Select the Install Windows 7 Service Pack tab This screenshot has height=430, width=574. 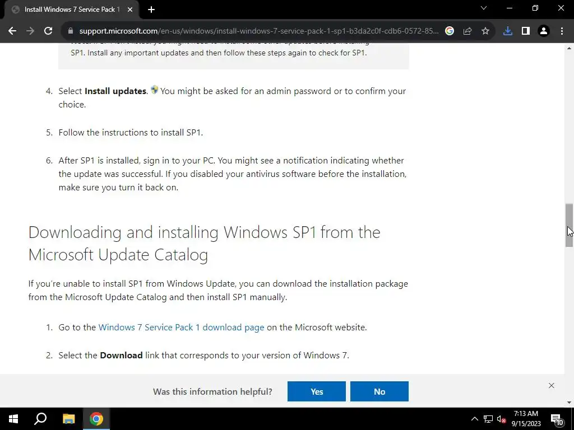pyautogui.click(x=71, y=10)
